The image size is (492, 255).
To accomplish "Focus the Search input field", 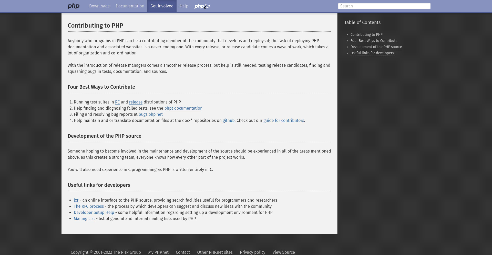I will [384, 6].
